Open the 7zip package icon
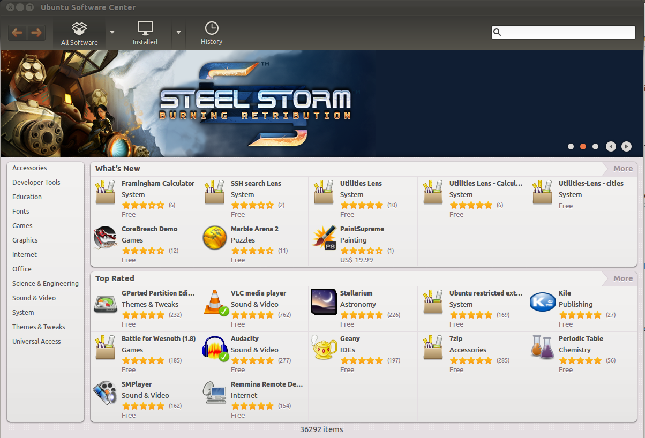This screenshot has height=438, width=645. click(x=433, y=348)
